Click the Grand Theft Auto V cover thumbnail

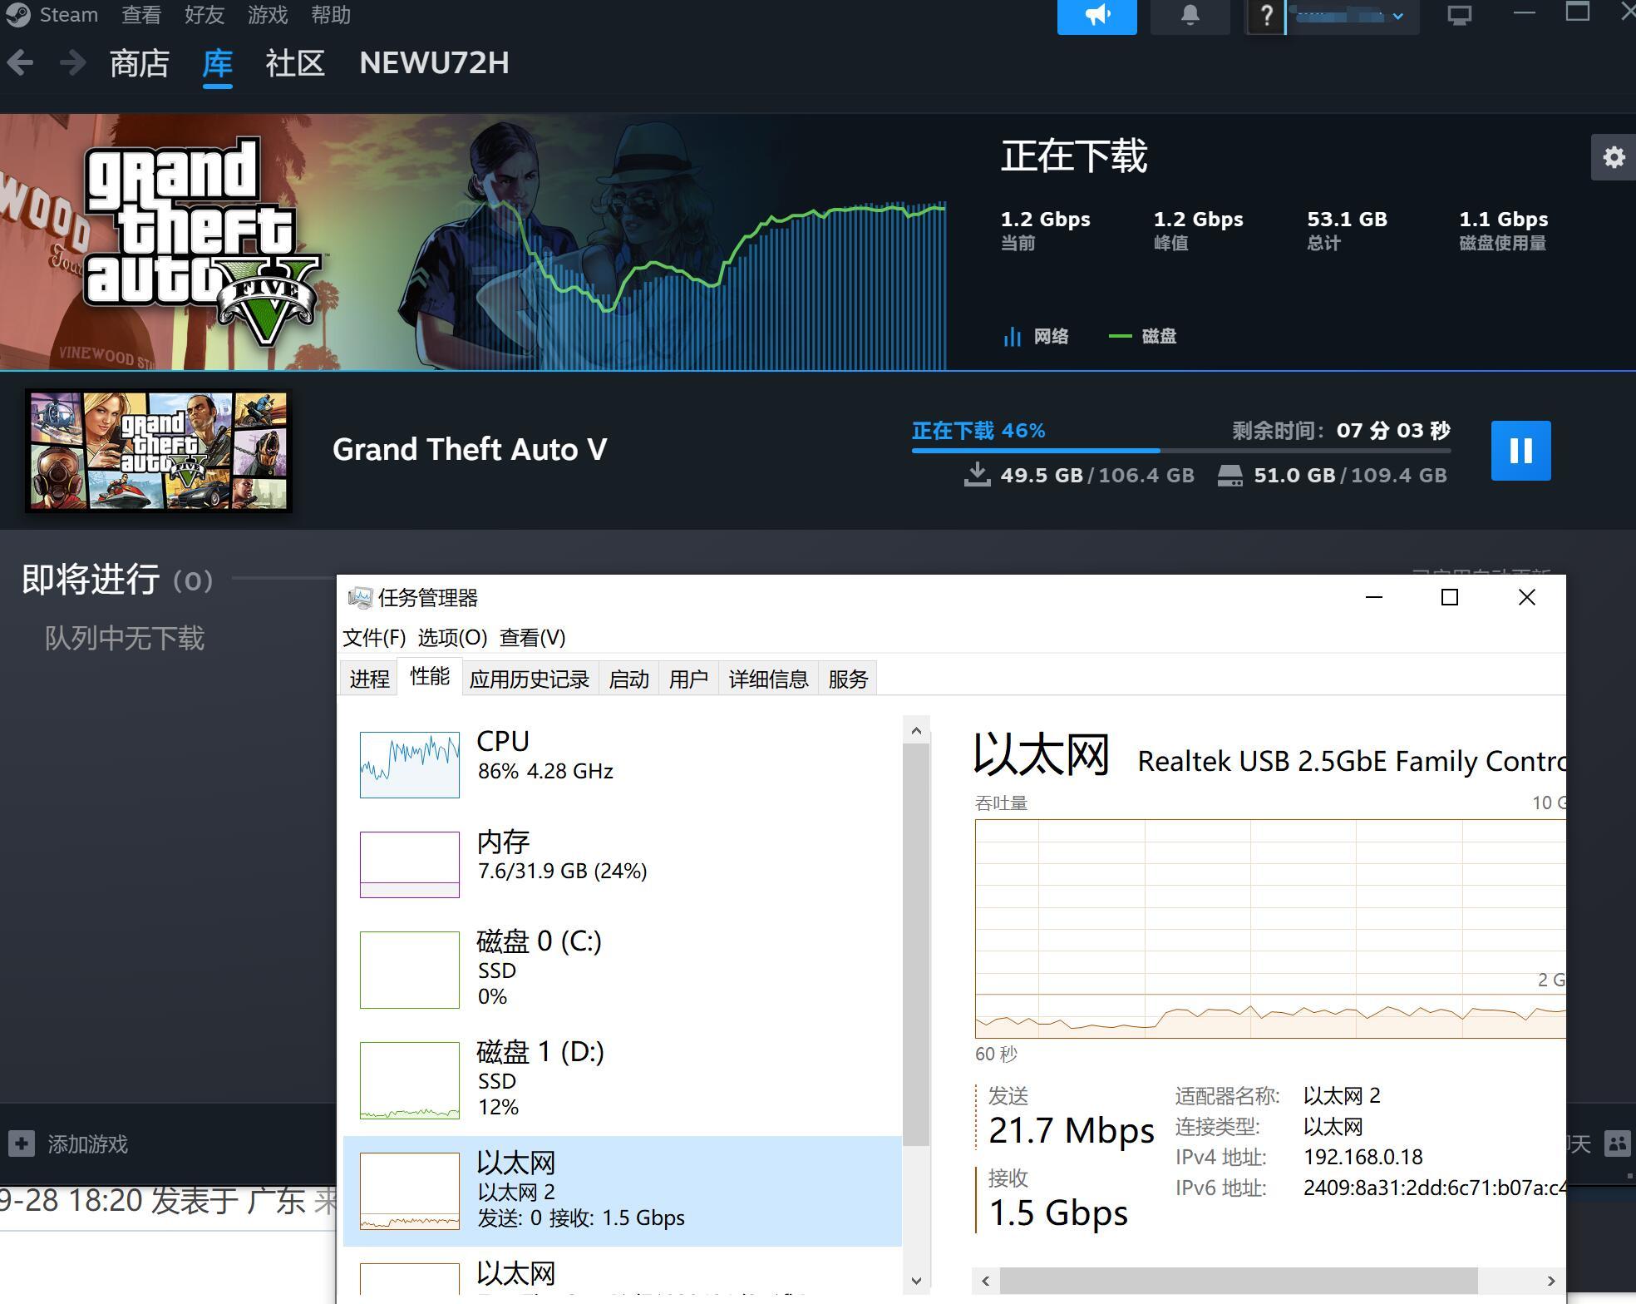pos(158,451)
